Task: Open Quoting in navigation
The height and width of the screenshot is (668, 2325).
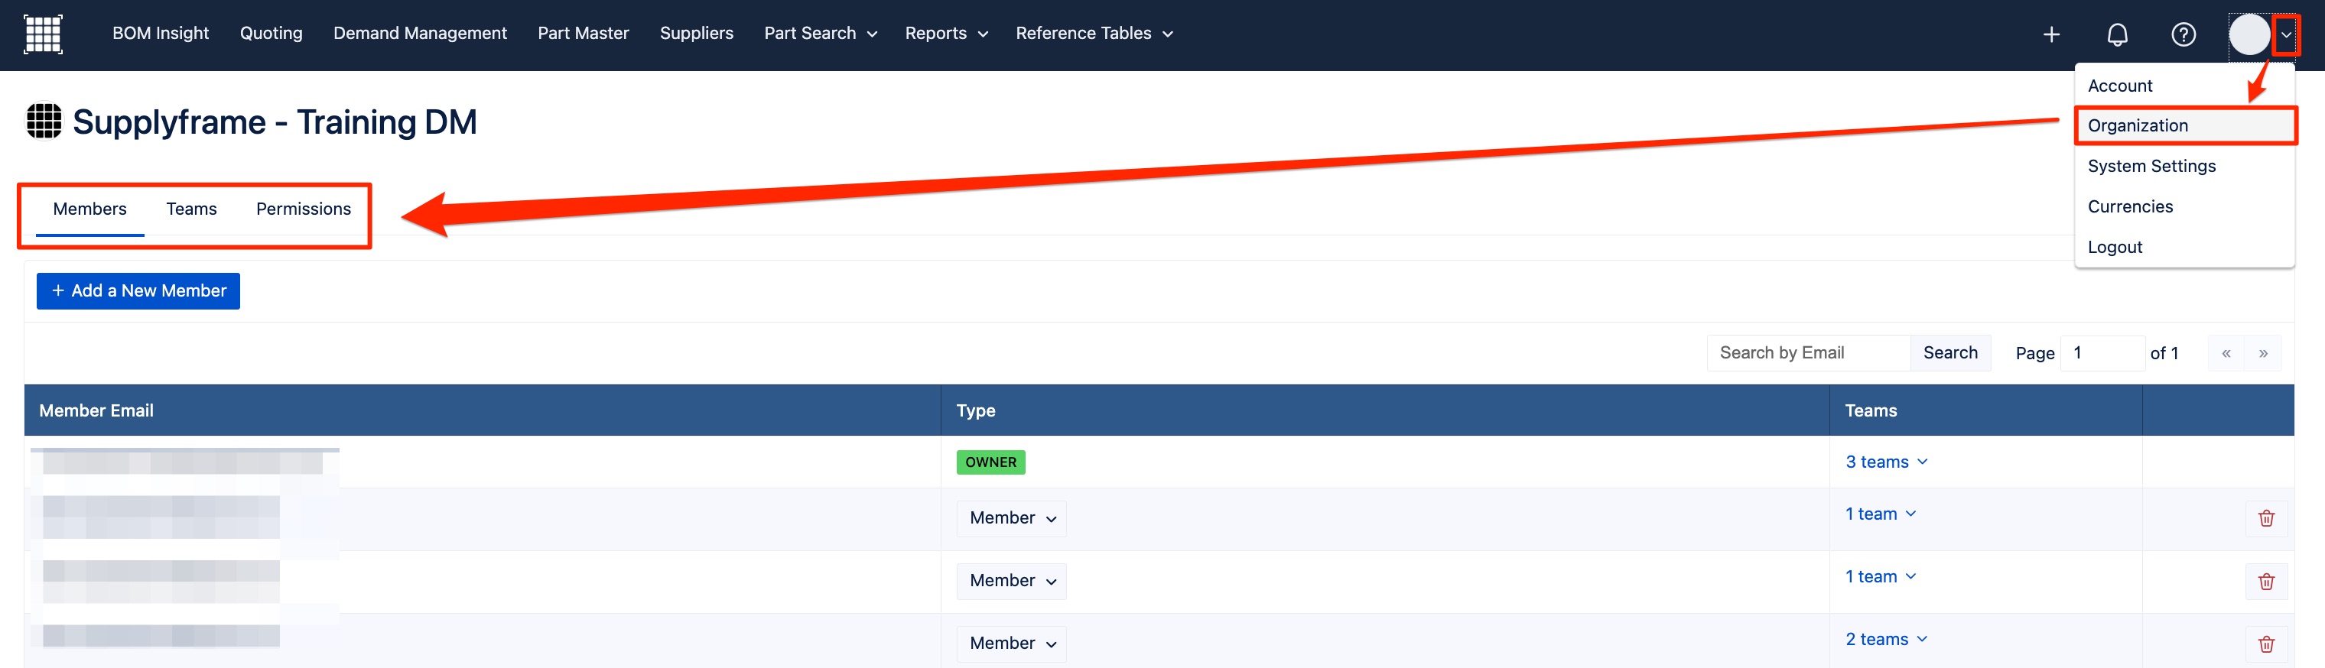Action: pyautogui.click(x=271, y=34)
